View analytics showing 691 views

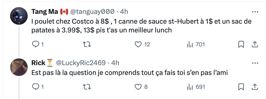pos(196,87)
